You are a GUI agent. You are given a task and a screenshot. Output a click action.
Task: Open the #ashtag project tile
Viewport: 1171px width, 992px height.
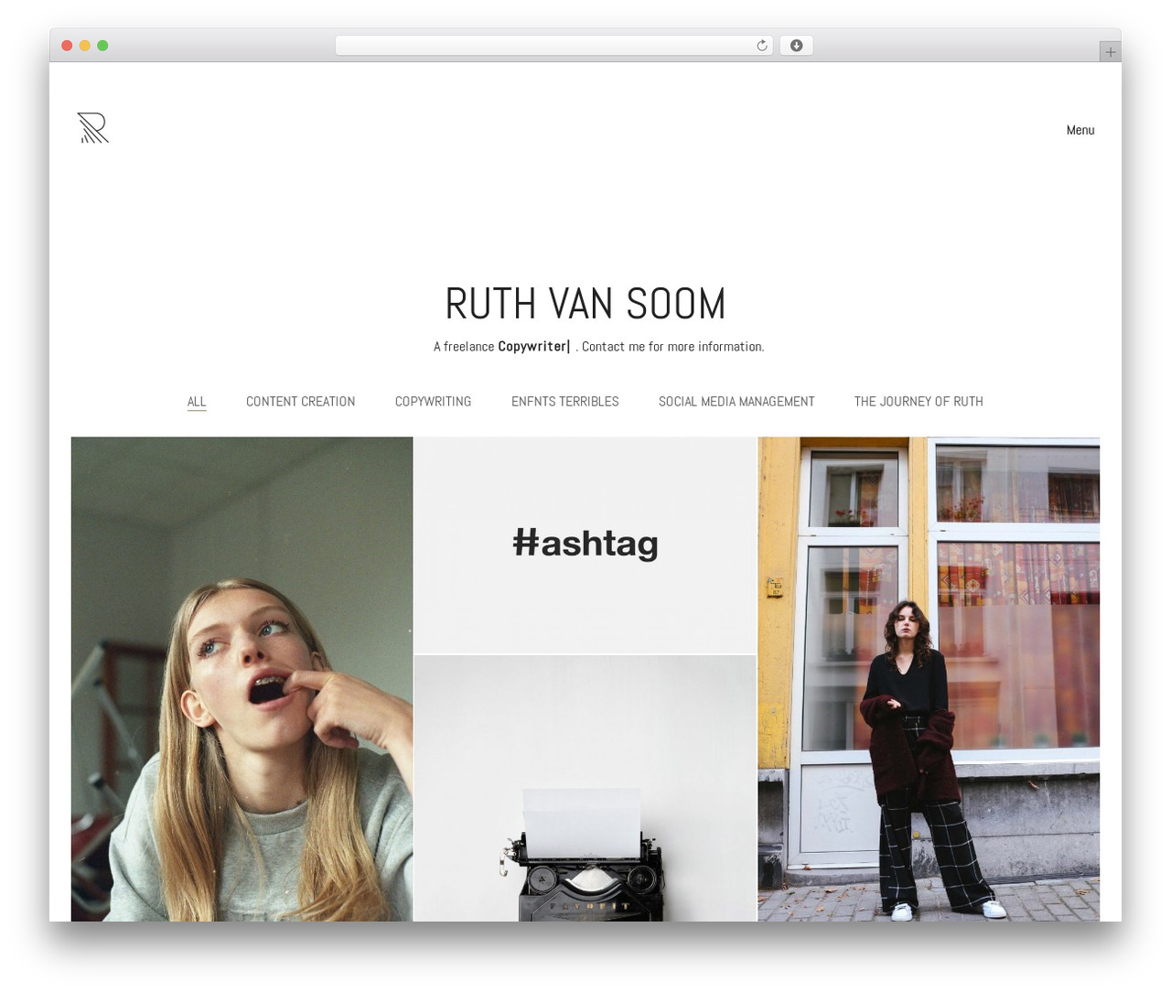pyautogui.click(x=585, y=545)
